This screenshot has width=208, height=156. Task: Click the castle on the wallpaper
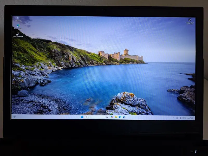point(120,55)
